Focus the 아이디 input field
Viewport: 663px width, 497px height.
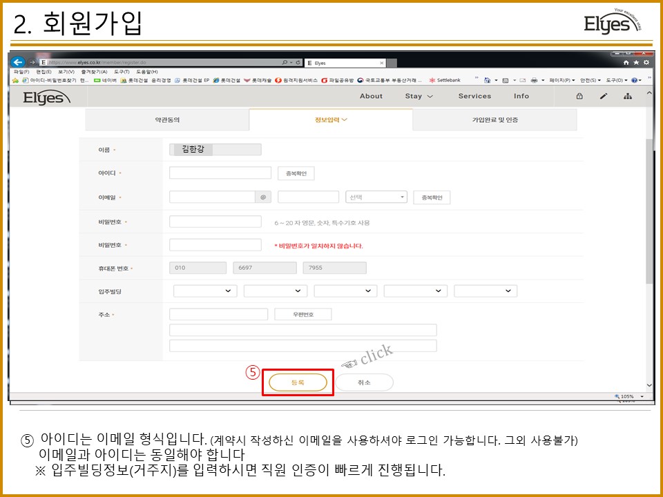tap(220, 173)
